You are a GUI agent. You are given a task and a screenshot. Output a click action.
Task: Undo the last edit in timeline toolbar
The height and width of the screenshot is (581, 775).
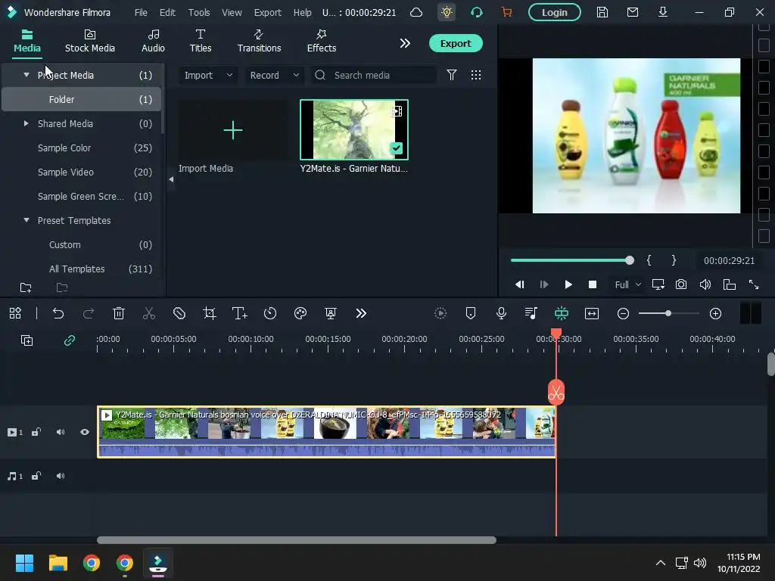[x=58, y=313]
